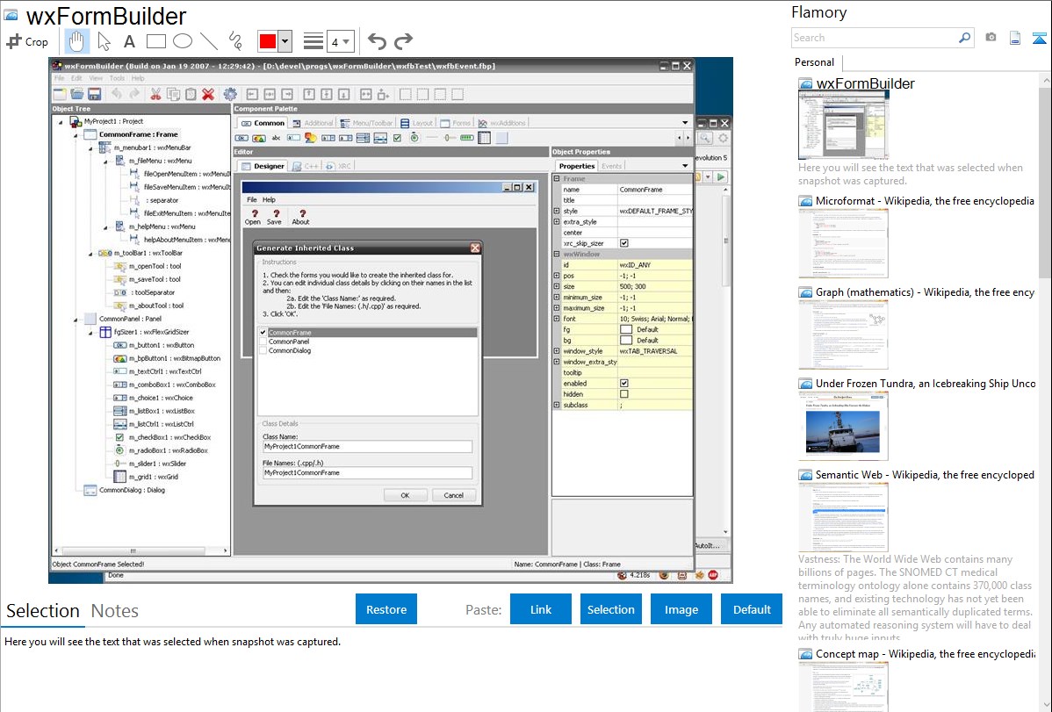This screenshot has height=712, width=1052.
Task: Switch to the Designer editor tab
Action: 263,166
